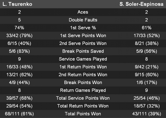
Task: Click Tsurenko's 68/111 (61%) total points value
Action: click(20, 114)
